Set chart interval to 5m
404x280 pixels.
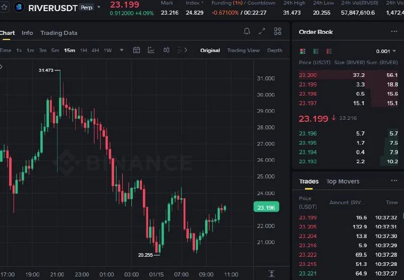coord(55,51)
